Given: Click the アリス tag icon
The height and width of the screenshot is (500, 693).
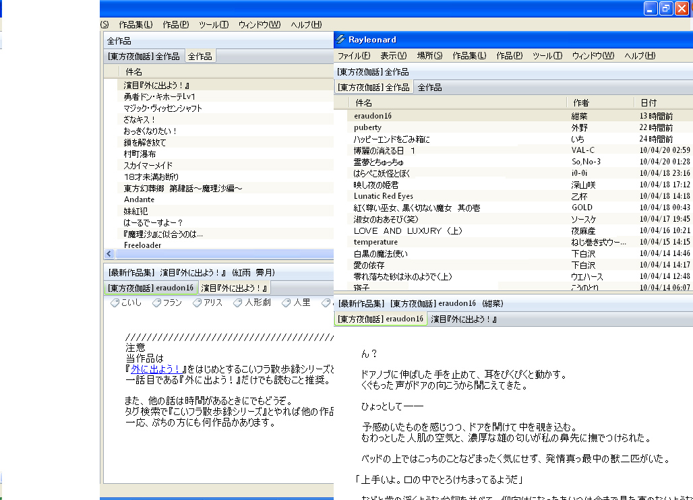Looking at the screenshot, I should tap(198, 303).
